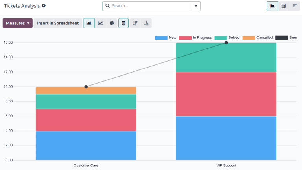Click Sum data point above Customer Care
The image size is (302, 170).
(x=86, y=87)
